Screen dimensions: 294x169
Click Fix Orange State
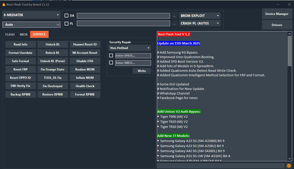tap(53, 69)
